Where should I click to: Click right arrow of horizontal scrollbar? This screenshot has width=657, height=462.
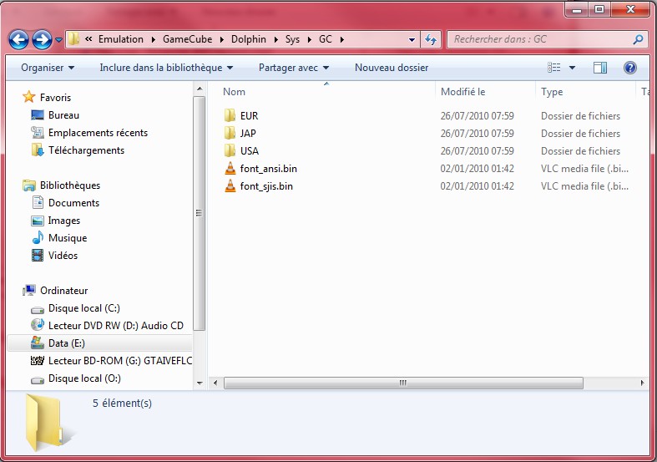tap(642, 383)
